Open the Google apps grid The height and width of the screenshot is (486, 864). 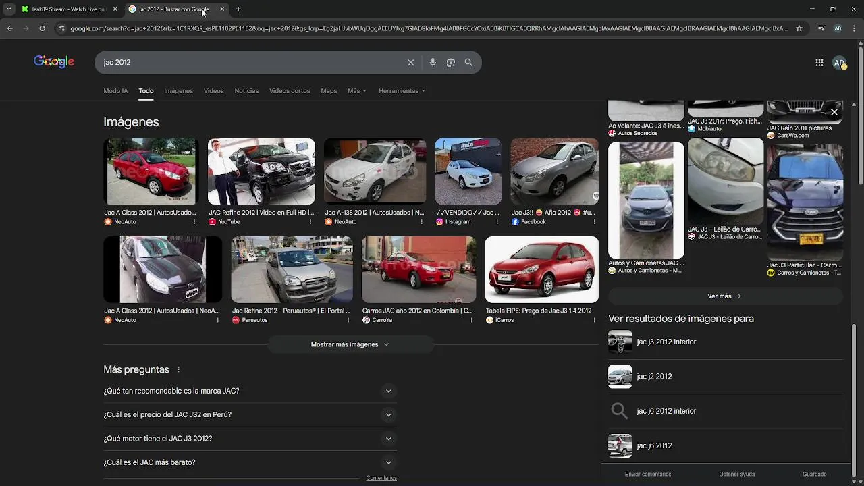[x=819, y=62]
